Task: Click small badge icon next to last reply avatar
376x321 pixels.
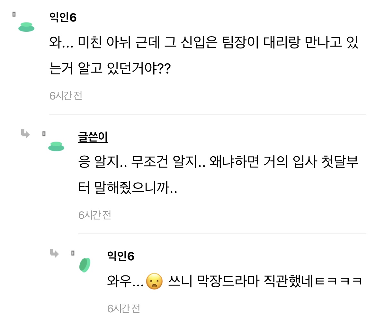Action: click(x=73, y=253)
